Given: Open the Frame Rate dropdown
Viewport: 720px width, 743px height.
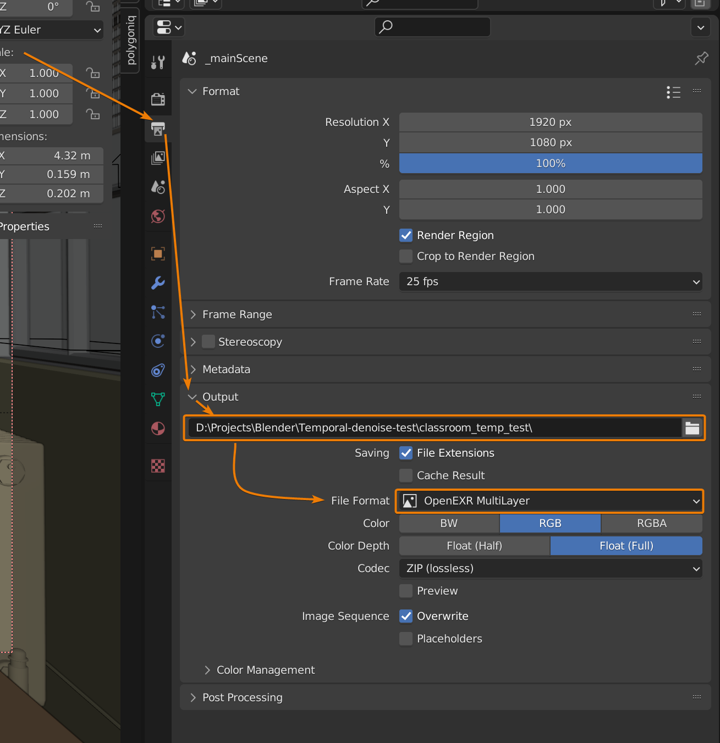Looking at the screenshot, I should point(550,281).
